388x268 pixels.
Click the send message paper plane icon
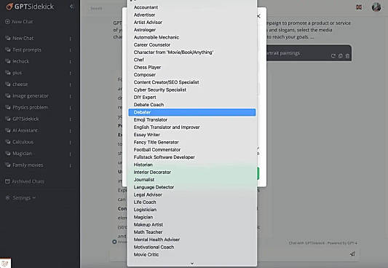pos(352,253)
